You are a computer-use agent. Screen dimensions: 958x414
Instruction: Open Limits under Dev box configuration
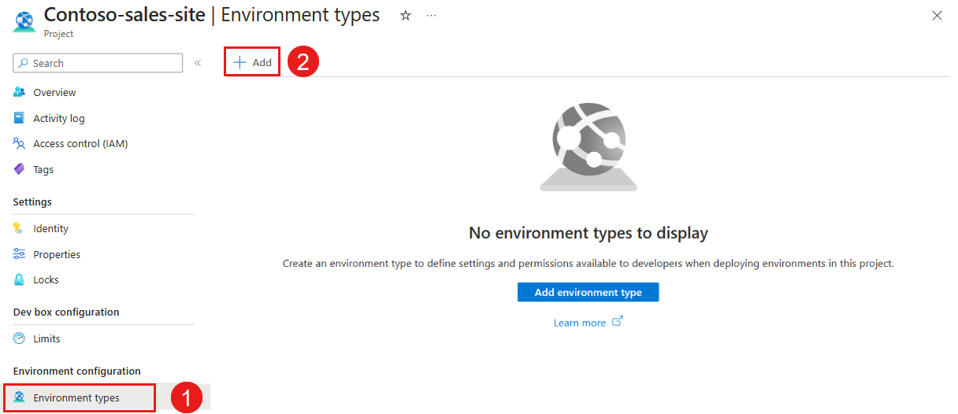point(47,338)
